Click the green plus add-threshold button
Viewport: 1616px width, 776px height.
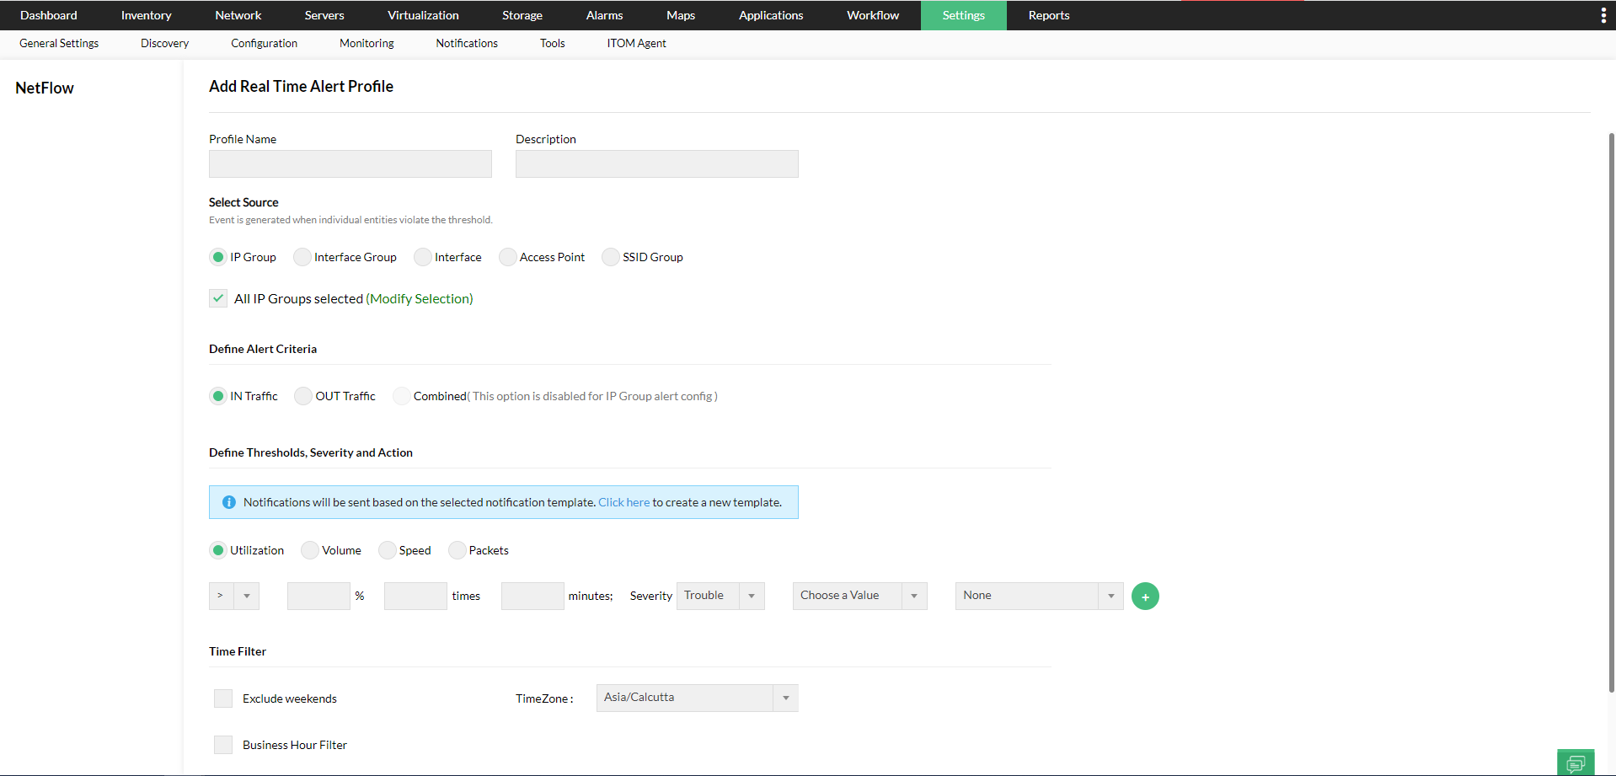[1145, 597]
